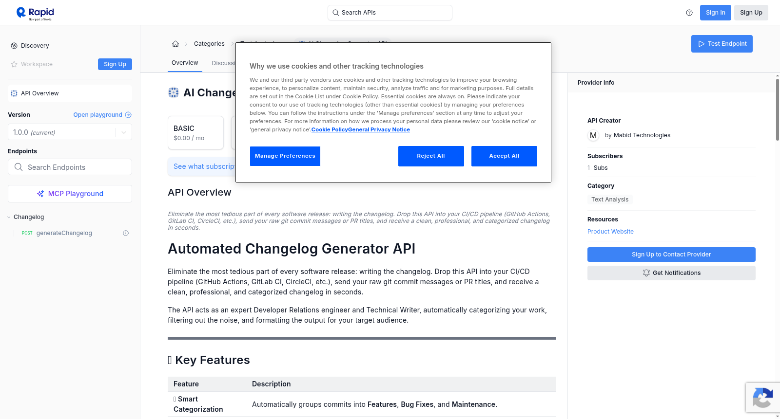Click the AI Changelog API logo icon
Image resolution: width=780 pixels, height=419 pixels.
174,92
